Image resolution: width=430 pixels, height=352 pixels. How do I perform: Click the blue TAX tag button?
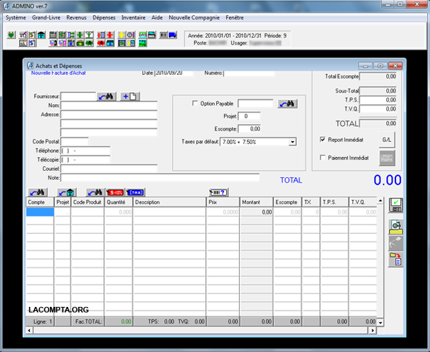point(135,192)
